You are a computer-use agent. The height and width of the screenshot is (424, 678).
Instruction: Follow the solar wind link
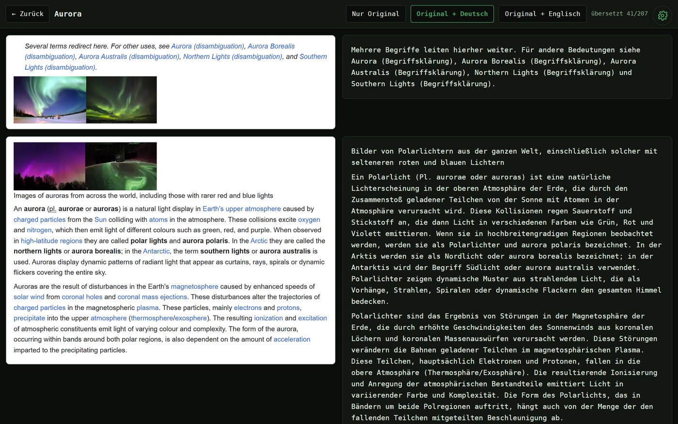coord(29,297)
